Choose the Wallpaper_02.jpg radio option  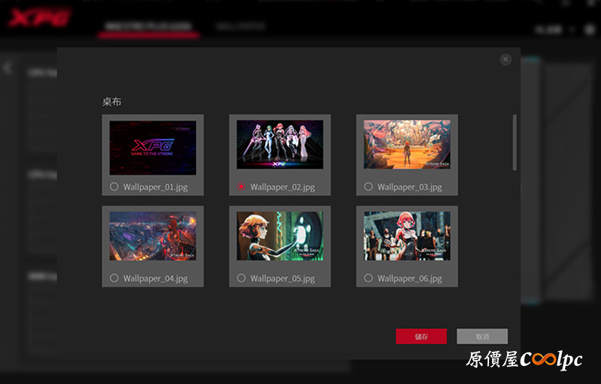click(x=241, y=187)
